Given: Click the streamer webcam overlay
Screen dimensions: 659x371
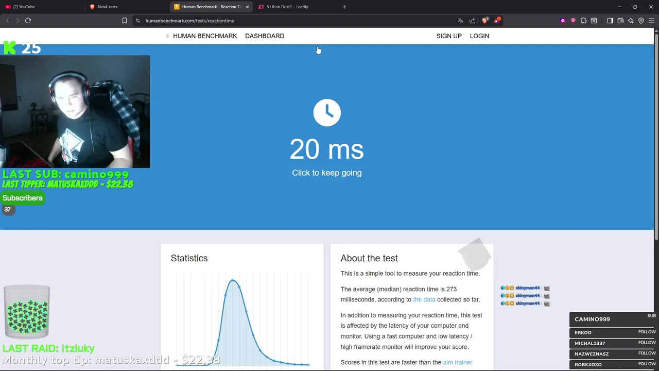Looking at the screenshot, I should pyautogui.click(x=75, y=112).
